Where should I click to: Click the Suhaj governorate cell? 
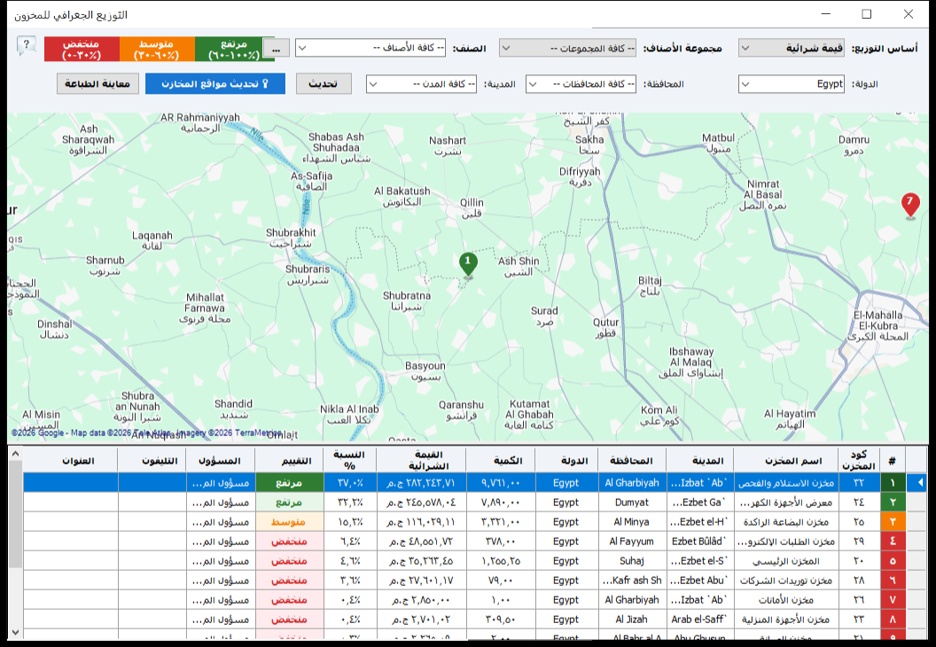632,561
